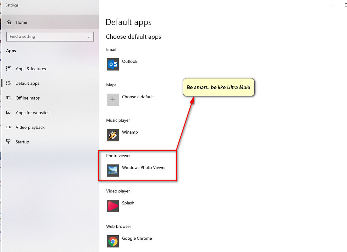The width and height of the screenshot is (347, 252).
Task: Click the Outlook email app icon
Action: [113, 64]
